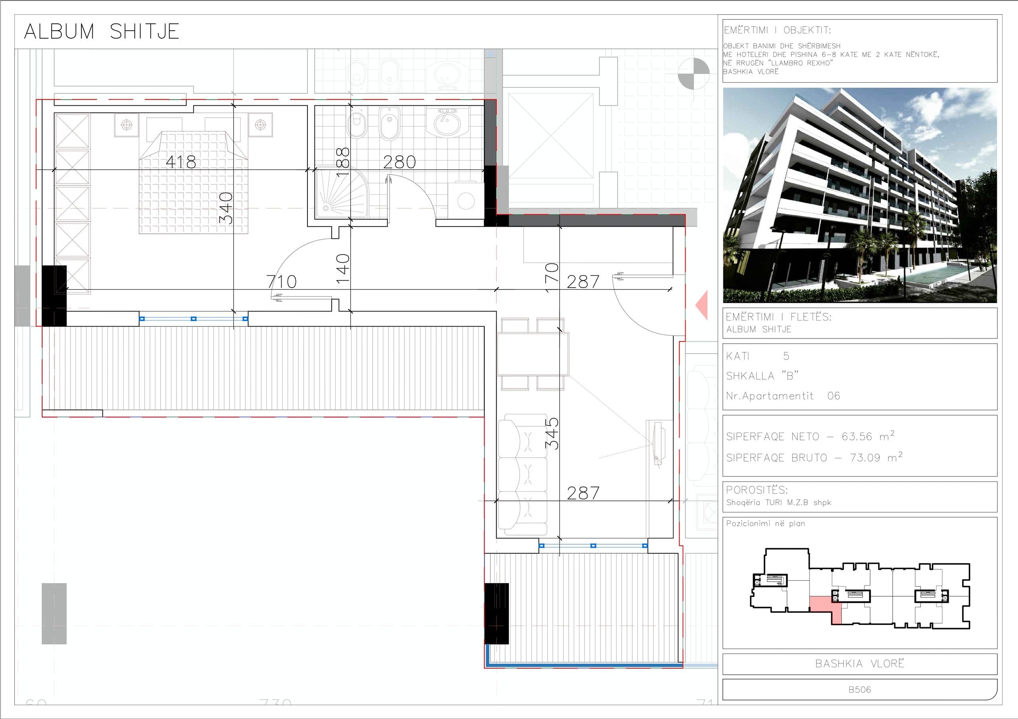Click the BASHKIA VLORË footer label
The width and height of the screenshot is (1018, 719).
point(860,664)
